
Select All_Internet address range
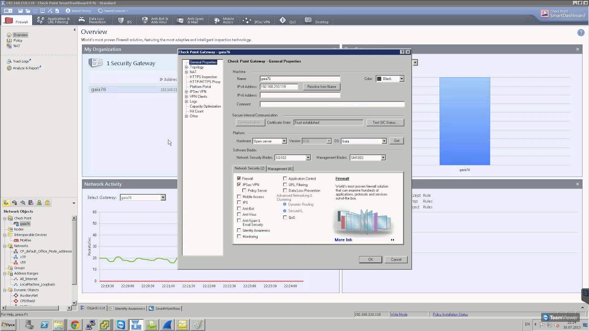[x=29, y=279]
